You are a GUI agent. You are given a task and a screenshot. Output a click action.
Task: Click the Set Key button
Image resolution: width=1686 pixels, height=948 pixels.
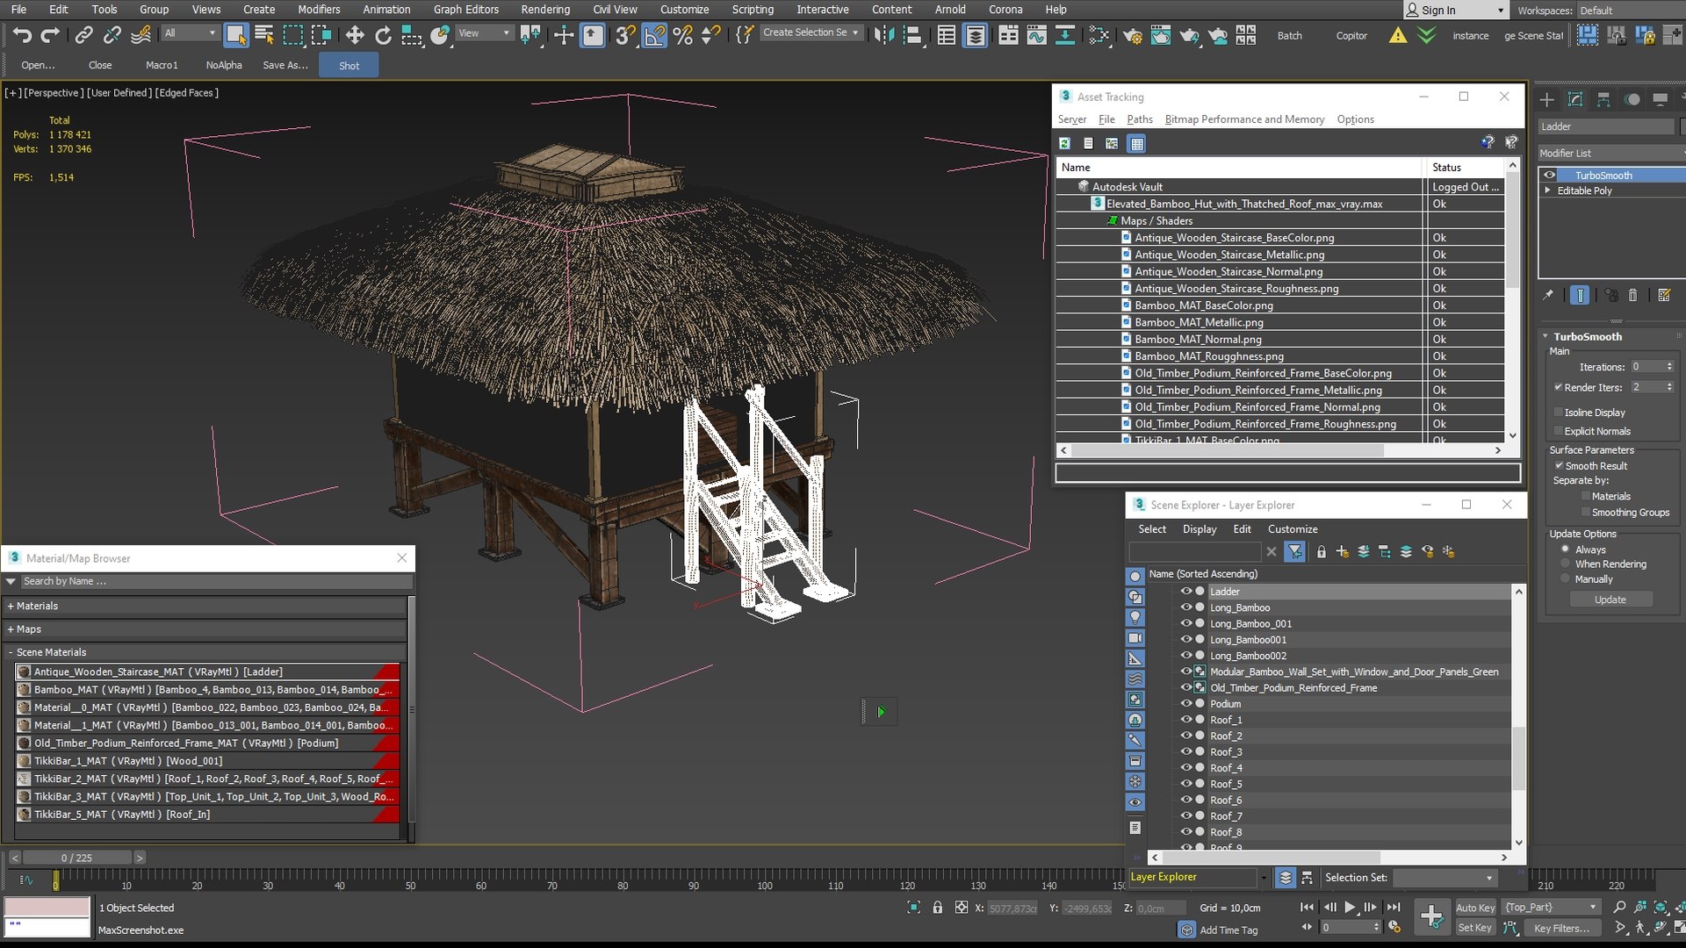click(x=1474, y=928)
